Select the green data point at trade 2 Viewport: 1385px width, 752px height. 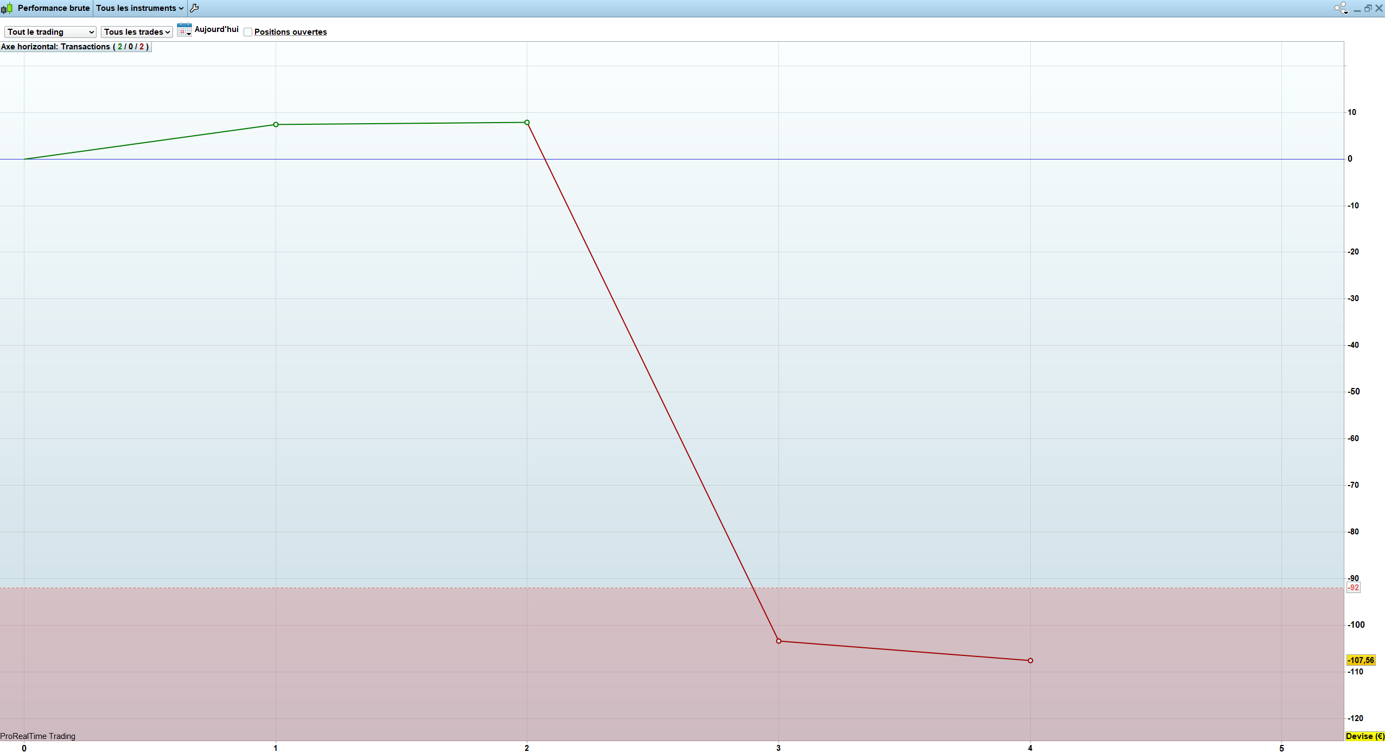(x=527, y=123)
